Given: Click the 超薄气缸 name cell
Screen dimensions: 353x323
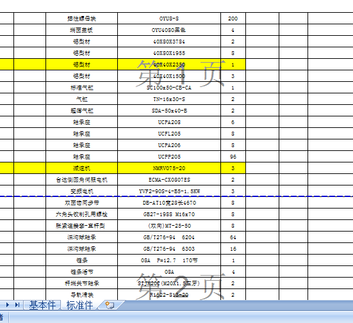Looking at the screenshot, I should click(x=81, y=111).
